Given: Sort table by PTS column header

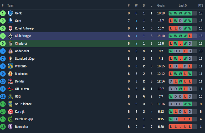Looking at the screenshot, I should pos(201,6).
